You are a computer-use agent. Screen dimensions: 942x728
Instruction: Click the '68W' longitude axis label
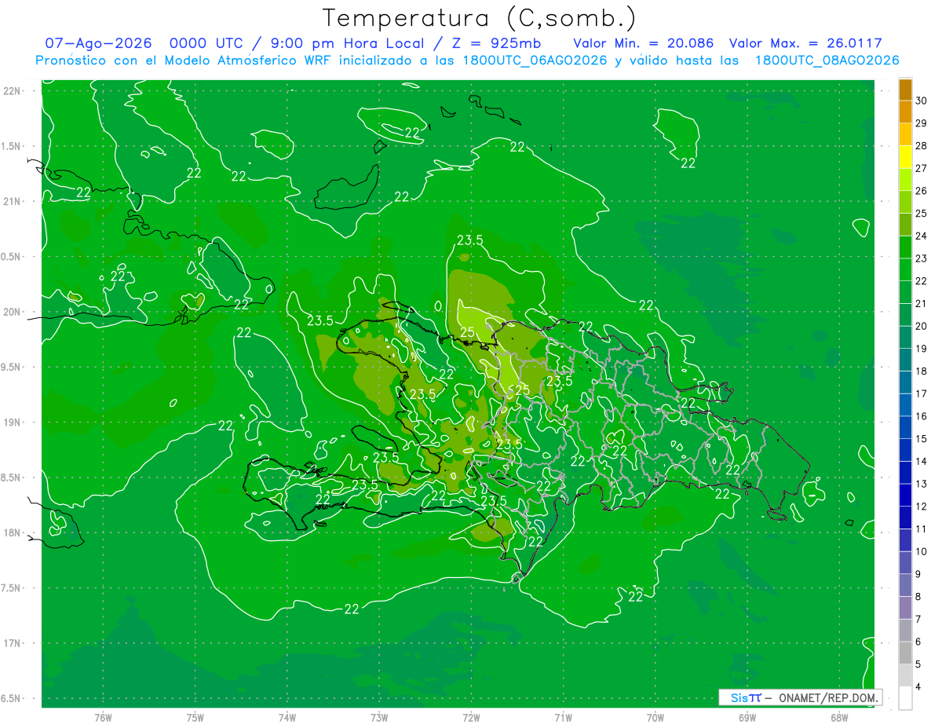pos(838,717)
